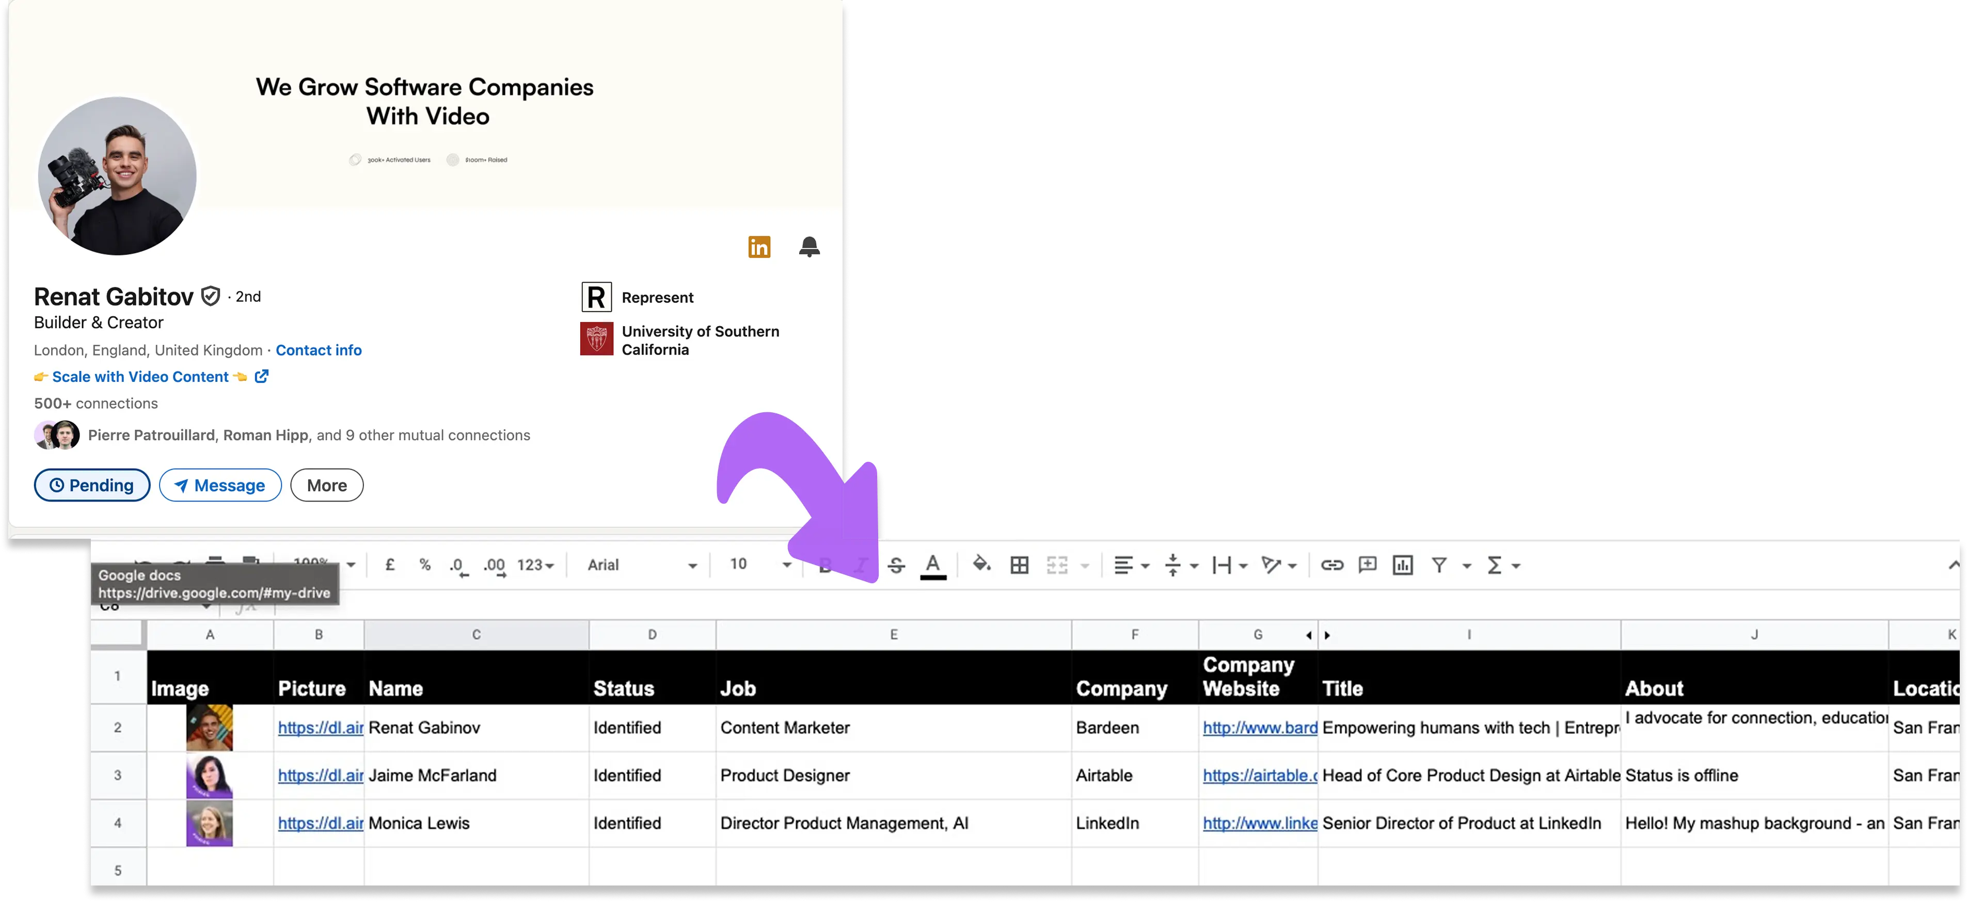The height and width of the screenshot is (902, 1968).
Task: Decrease decimal places button
Action: (x=458, y=566)
